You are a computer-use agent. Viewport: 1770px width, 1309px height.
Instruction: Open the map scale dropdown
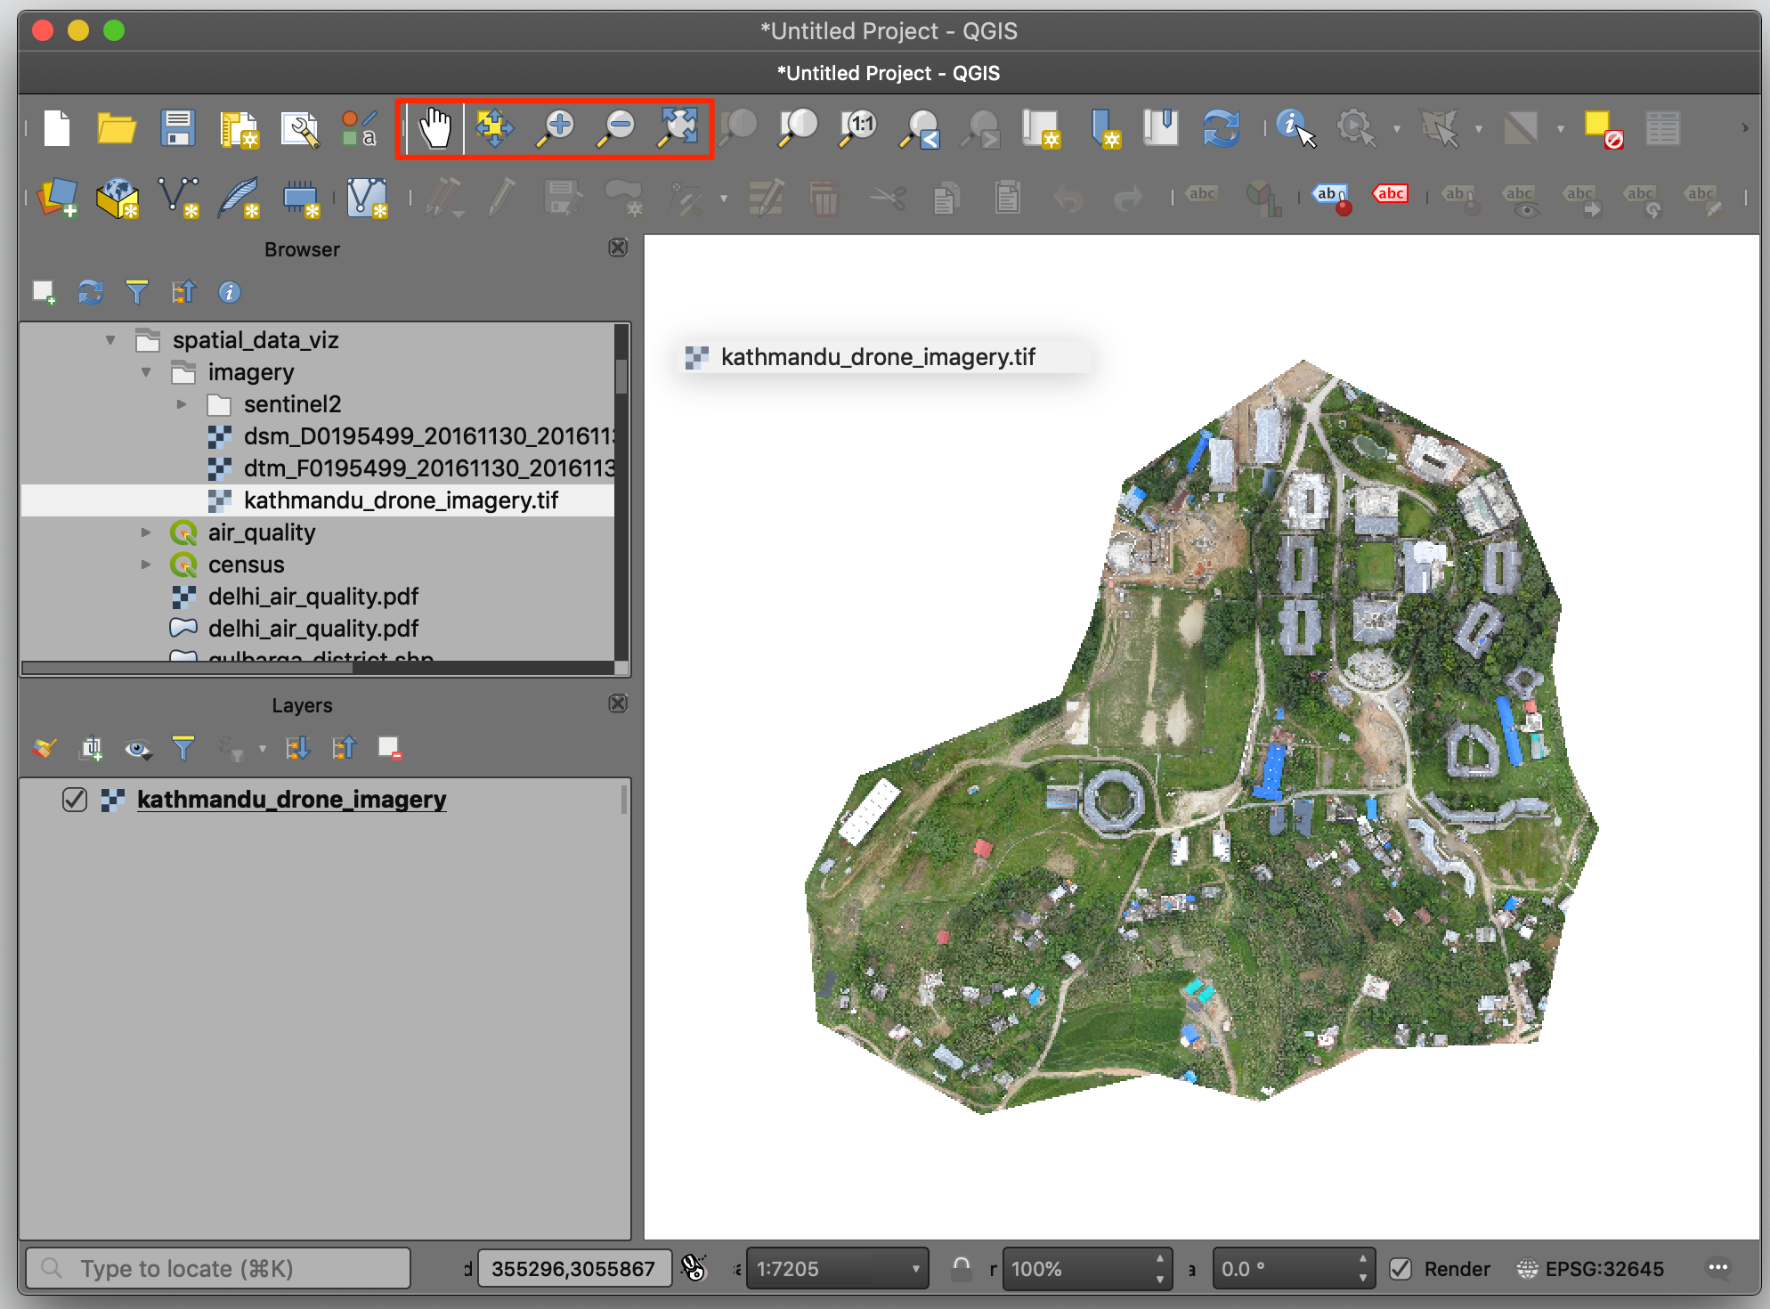point(915,1269)
